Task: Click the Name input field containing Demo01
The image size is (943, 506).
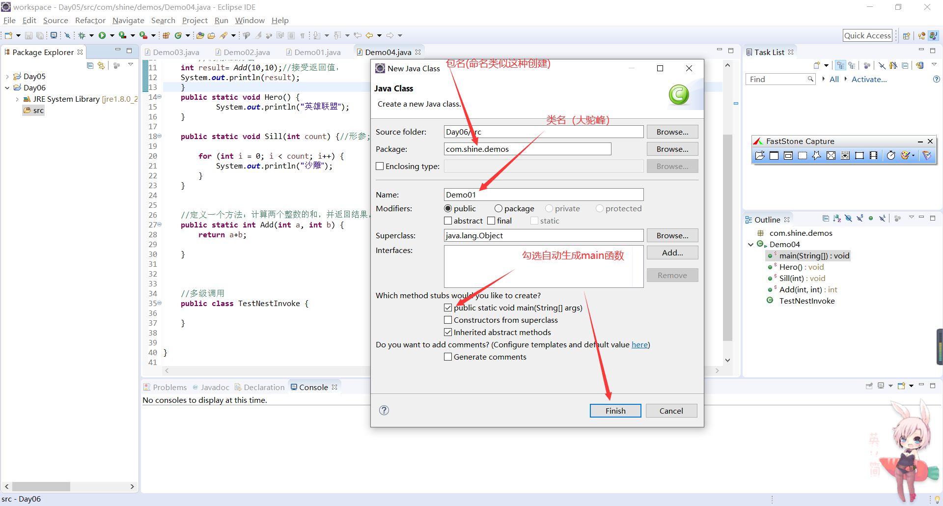Action: [544, 195]
